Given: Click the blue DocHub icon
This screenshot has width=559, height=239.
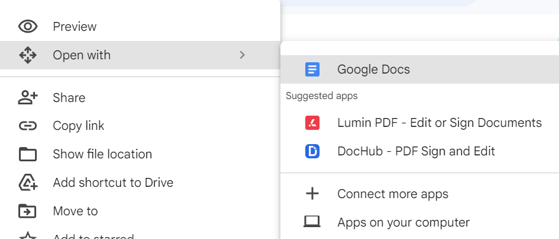Looking at the screenshot, I should pyautogui.click(x=312, y=151).
